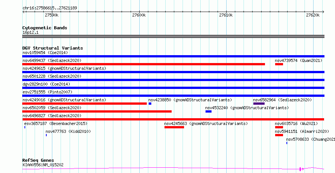
Task: Click the nsv477763 (Kidd2010) label
Action: [x=68, y=132]
